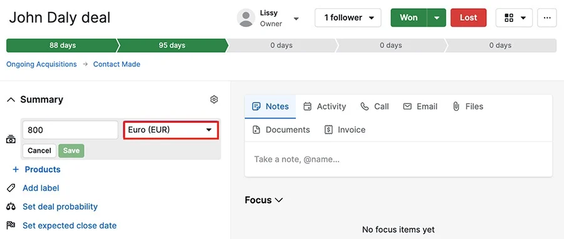Expand the 1 follower dropdown
The height and width of the screenshot is (239, 564).
pos(348,18)
